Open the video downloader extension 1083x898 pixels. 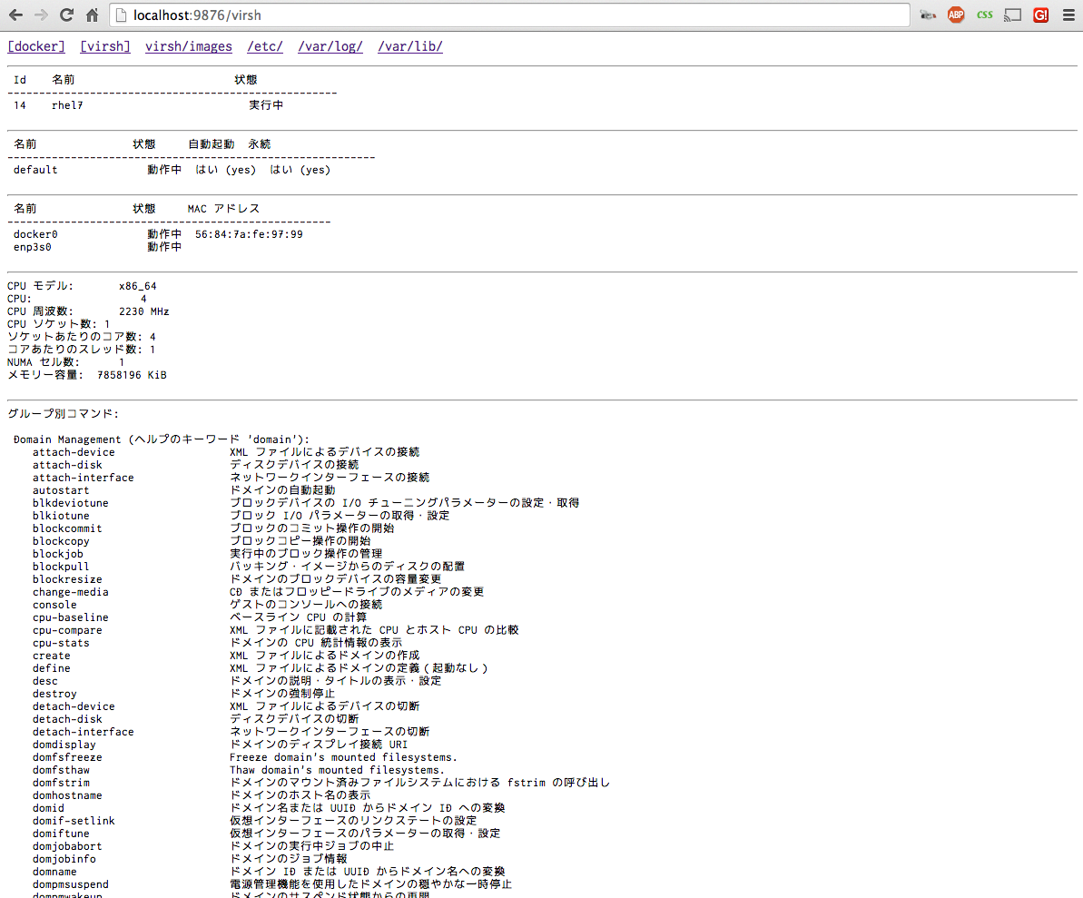(x=928, y=15)
